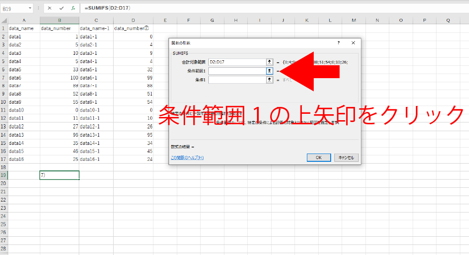Open the この関数のヘルプ(H) link

coord(187,158)
